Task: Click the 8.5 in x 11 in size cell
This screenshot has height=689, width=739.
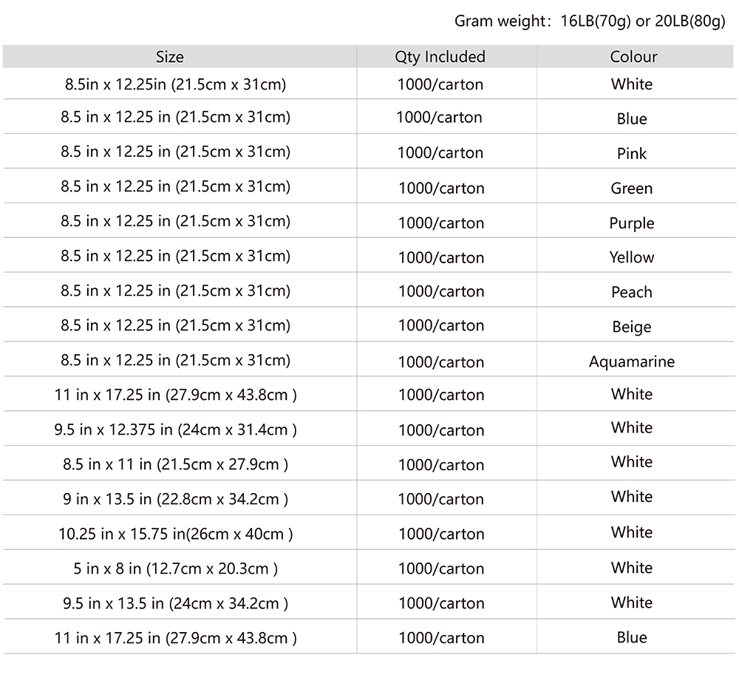Action: point(176,464)
